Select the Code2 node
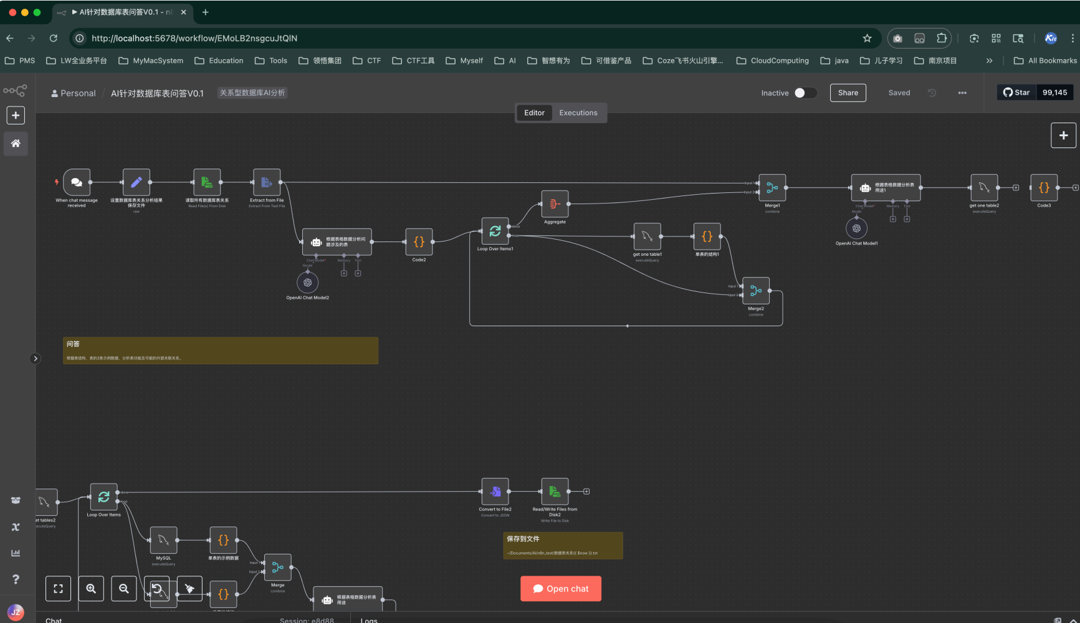The image size is (1080, 623). 419,241
